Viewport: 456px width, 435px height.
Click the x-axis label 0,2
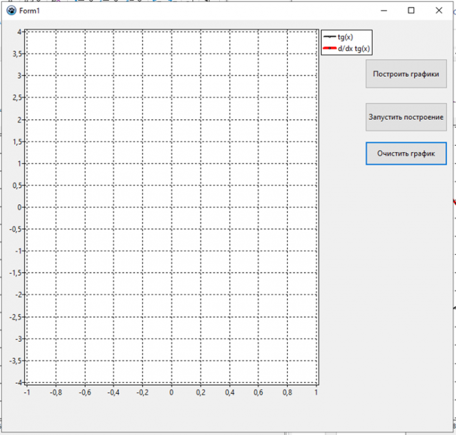coord(201,393)
